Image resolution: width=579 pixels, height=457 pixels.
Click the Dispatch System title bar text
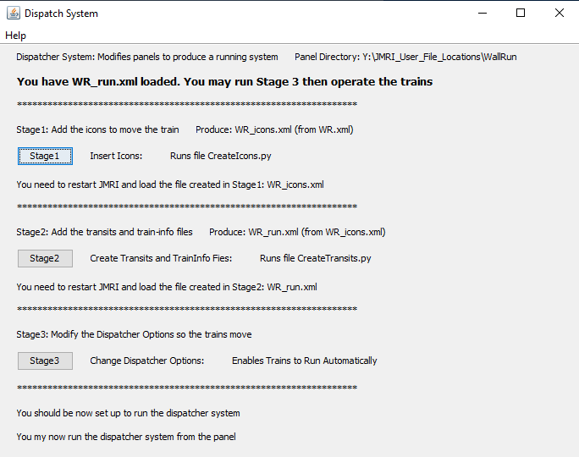61,14
